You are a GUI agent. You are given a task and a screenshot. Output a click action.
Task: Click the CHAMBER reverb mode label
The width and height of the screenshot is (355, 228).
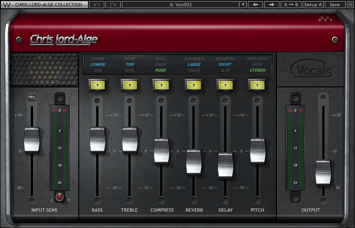194,59
